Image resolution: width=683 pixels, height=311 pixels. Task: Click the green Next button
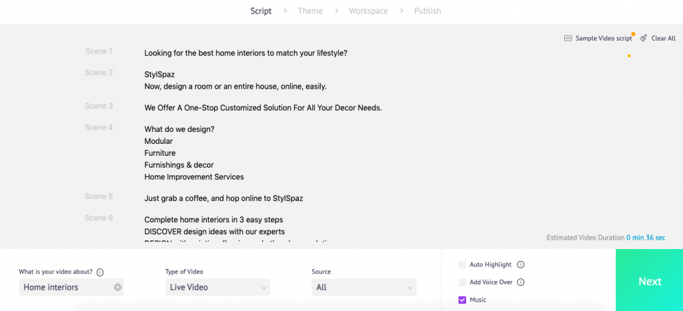coord(650,280)
